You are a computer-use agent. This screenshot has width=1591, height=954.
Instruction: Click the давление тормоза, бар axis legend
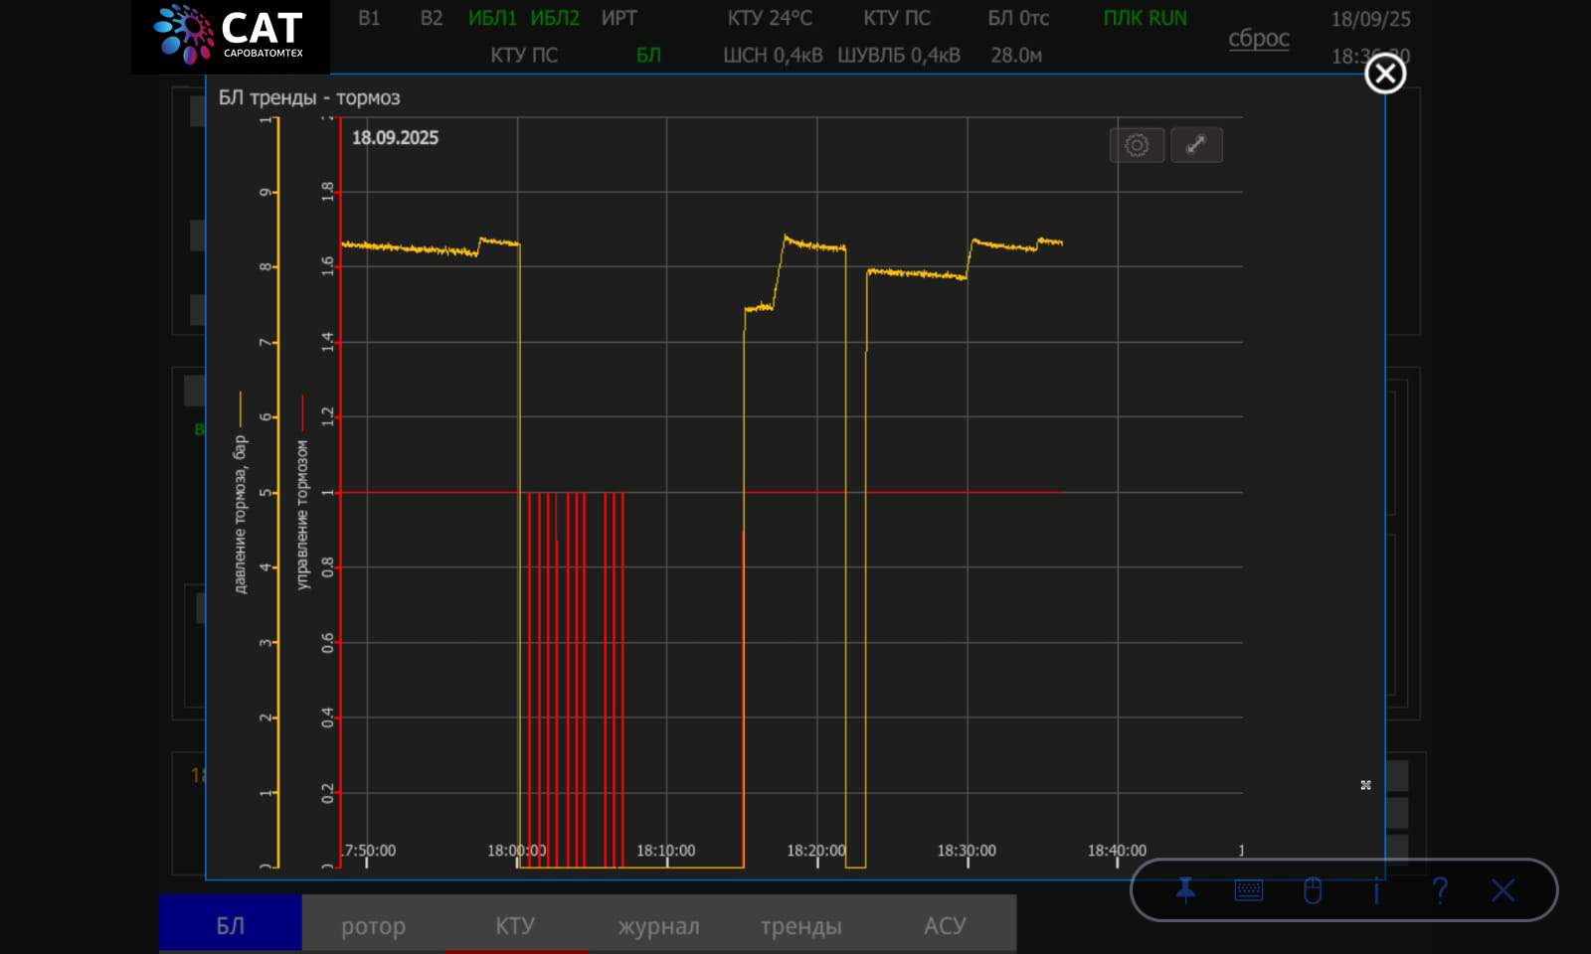[240, 514]
